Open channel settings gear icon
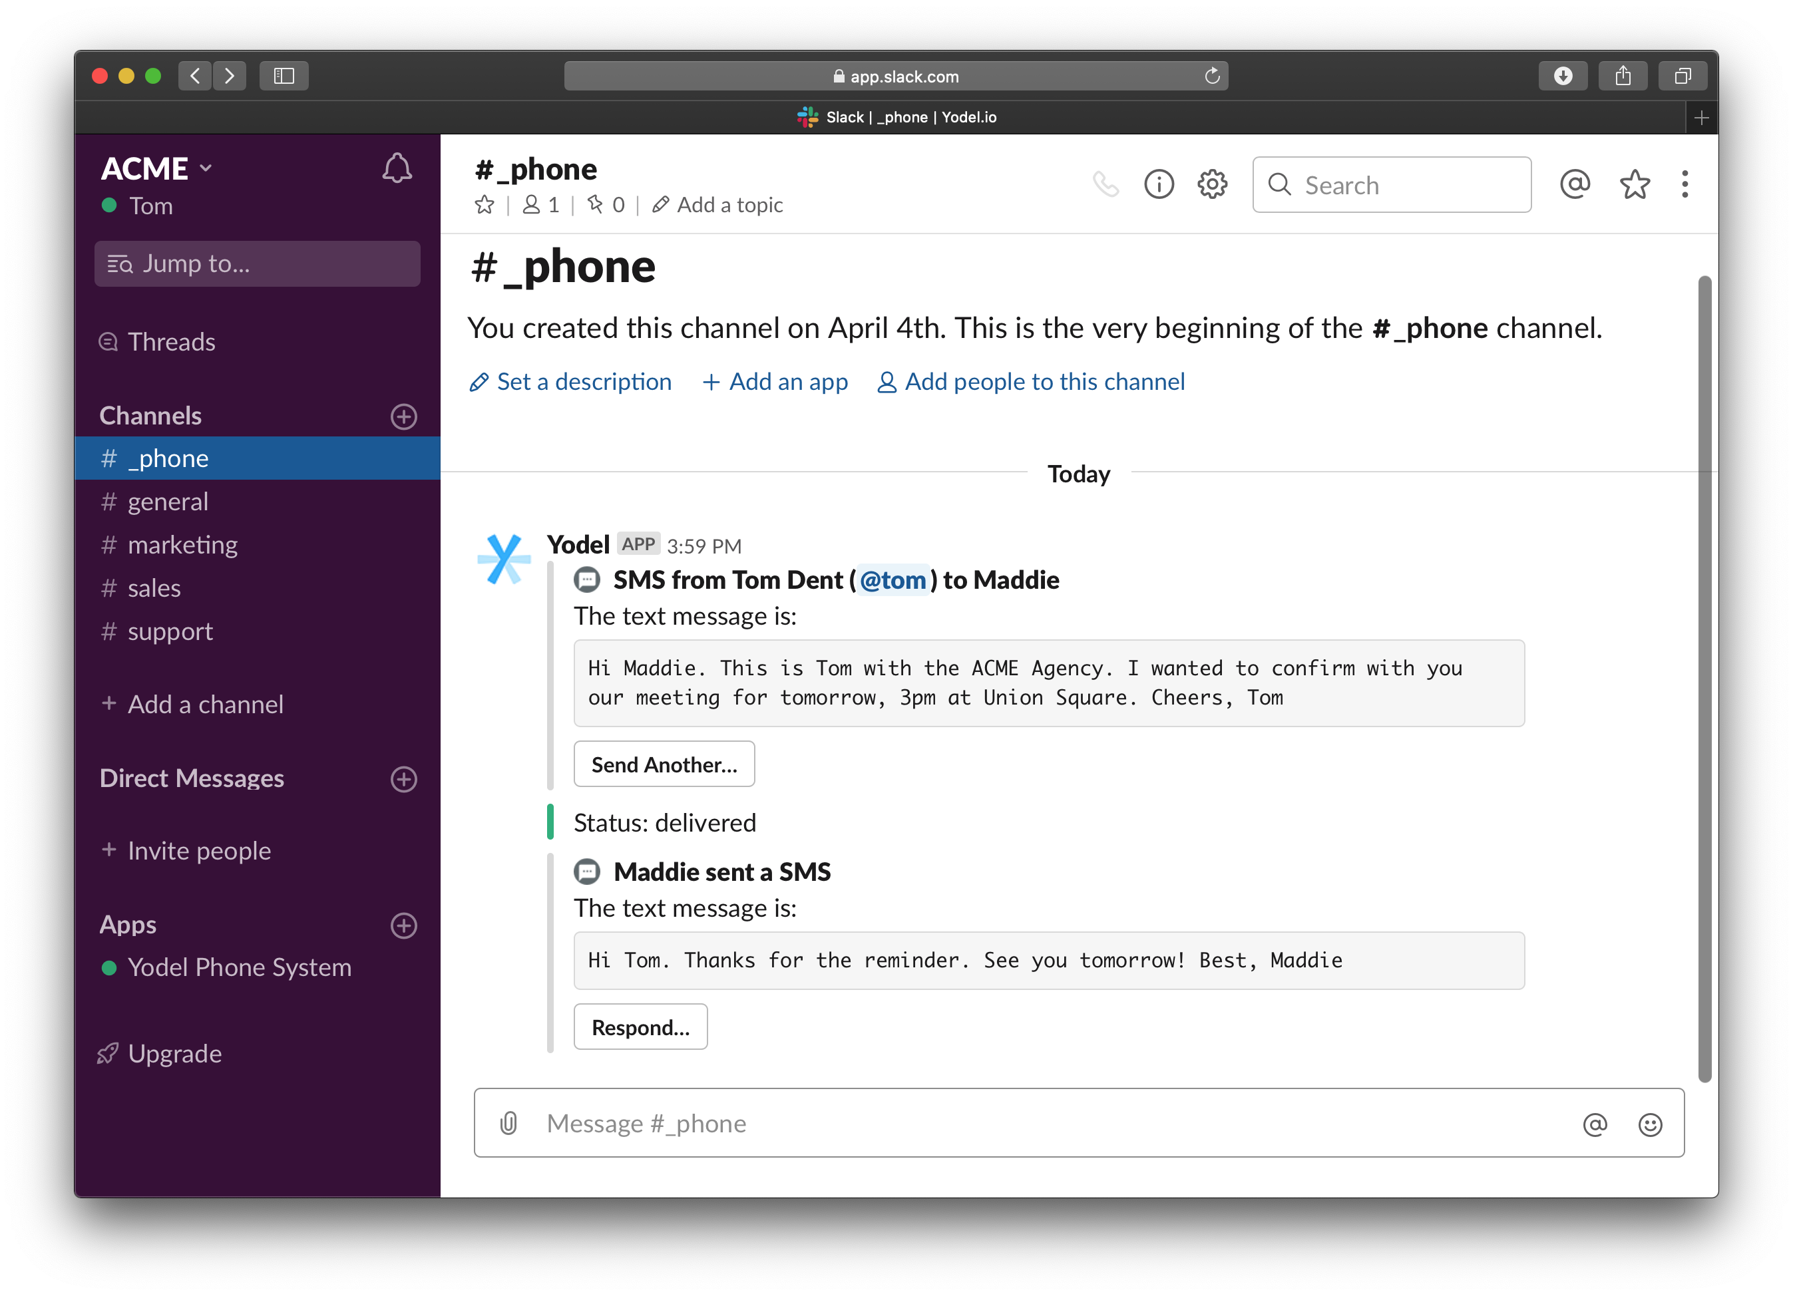The image size is (1793, 1296). click(1211, 185)
